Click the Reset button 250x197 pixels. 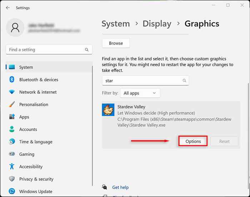(x=224, y=141)
